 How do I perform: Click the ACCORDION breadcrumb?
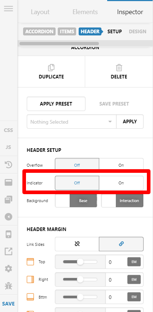pyautogui.click(x=39, y=31)
